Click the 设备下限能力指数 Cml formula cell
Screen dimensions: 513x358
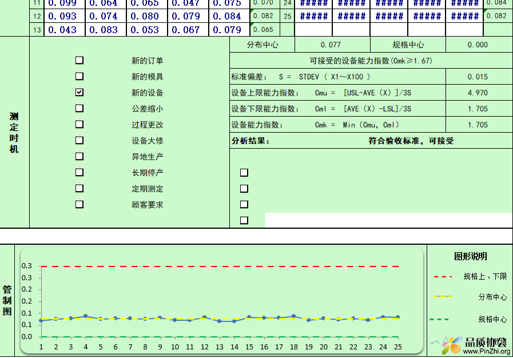pyautogui.click(x=337, y=109)
